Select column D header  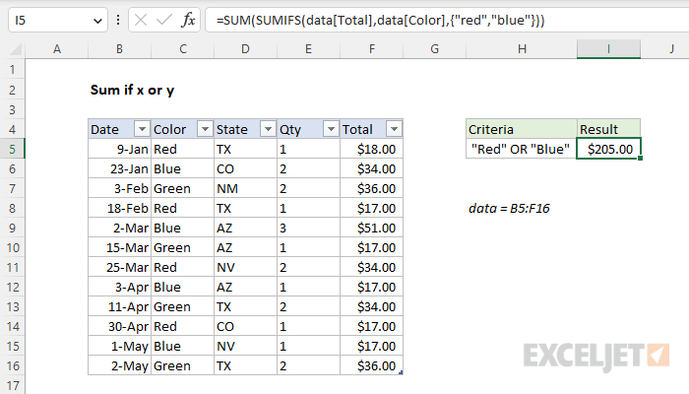coord(246,49)
